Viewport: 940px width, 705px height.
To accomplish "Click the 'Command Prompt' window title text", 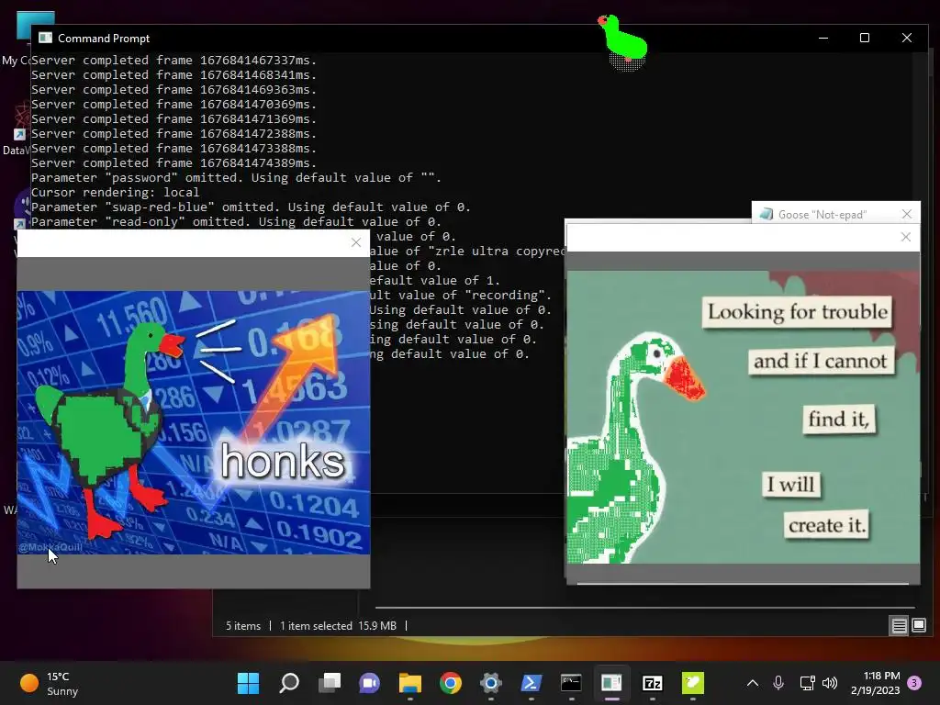I will 104,39.
